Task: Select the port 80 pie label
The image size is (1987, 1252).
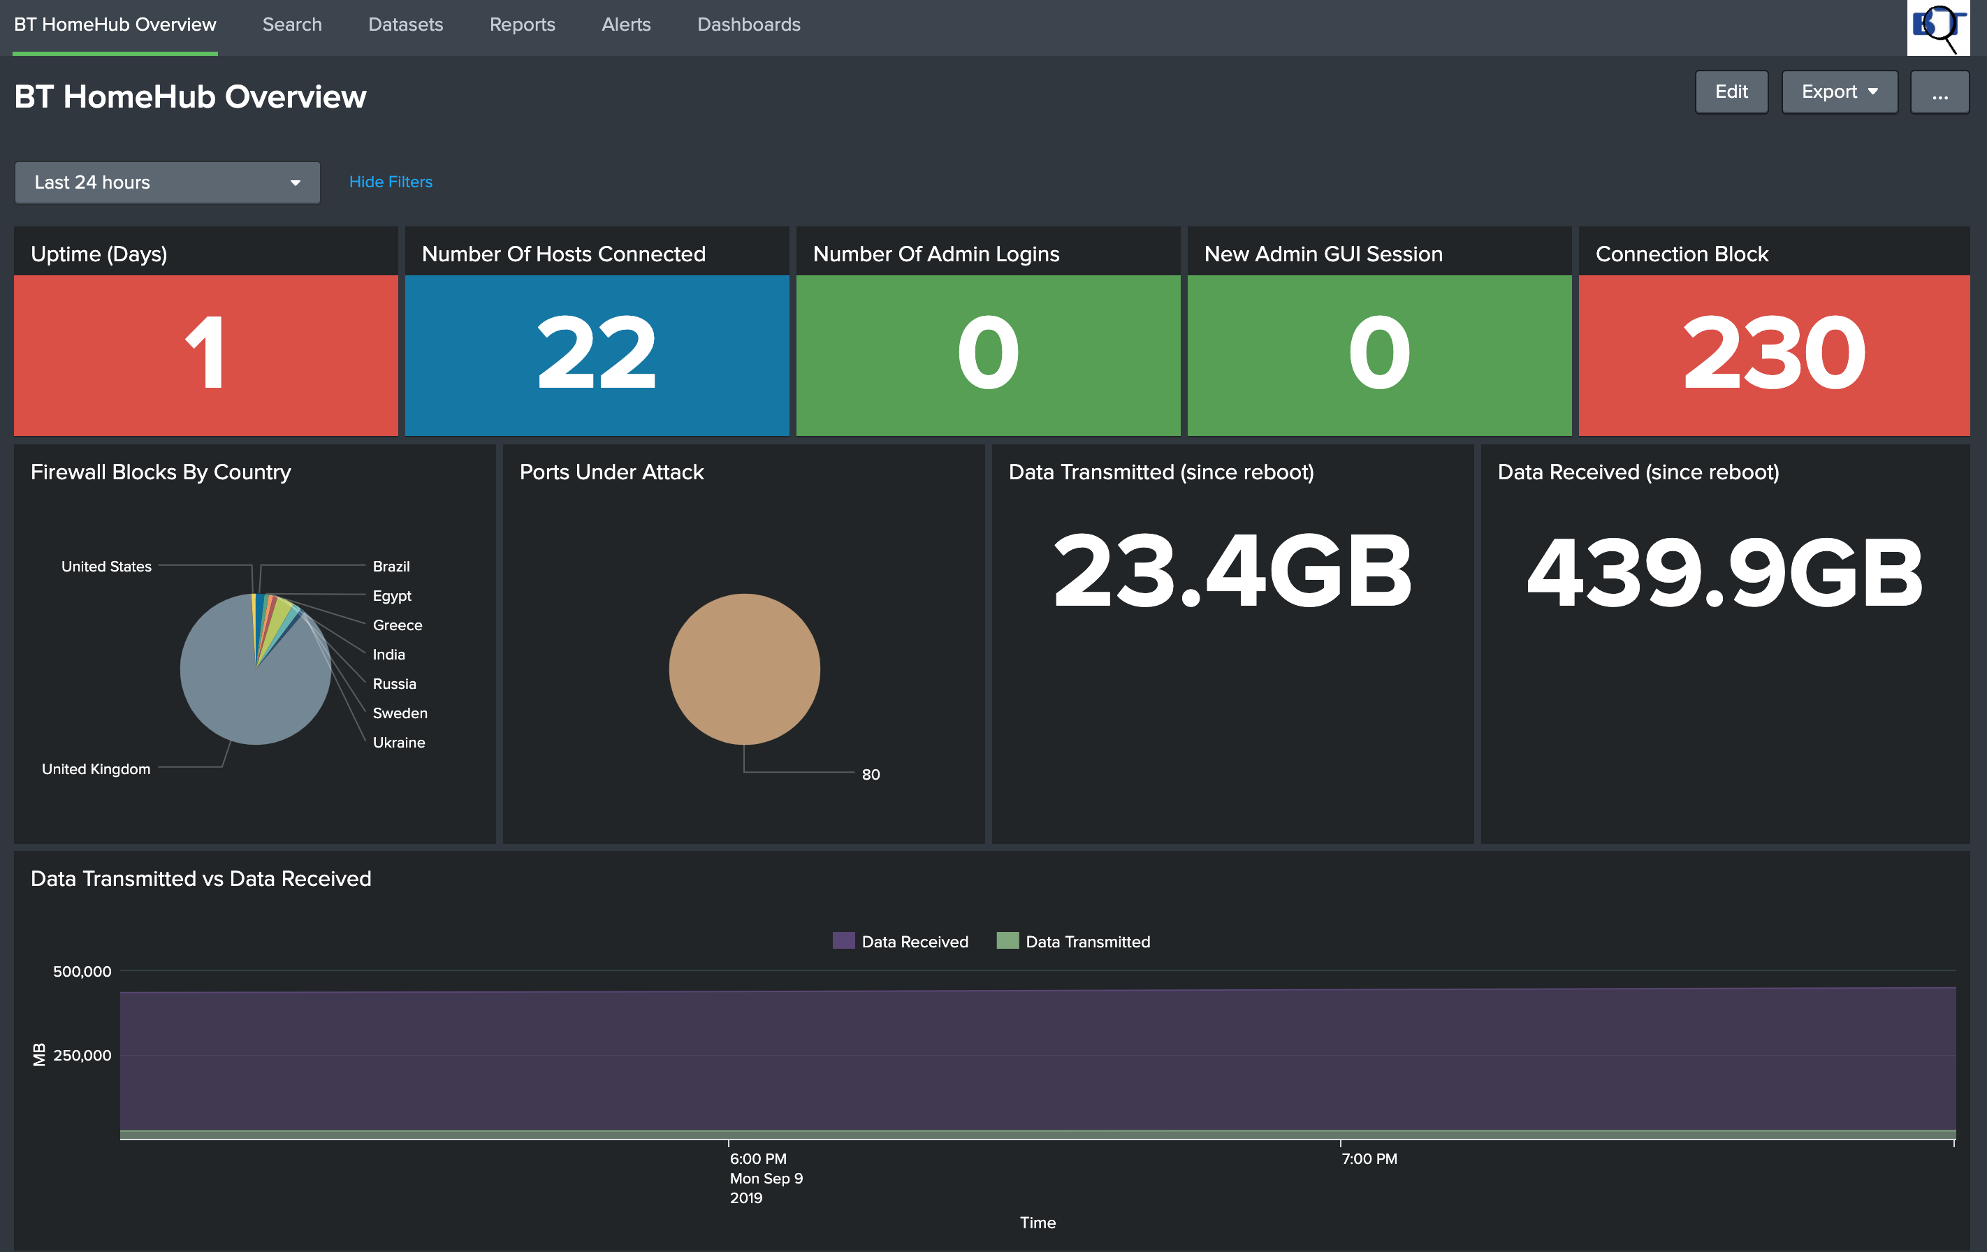Action: tap(871, 774)
